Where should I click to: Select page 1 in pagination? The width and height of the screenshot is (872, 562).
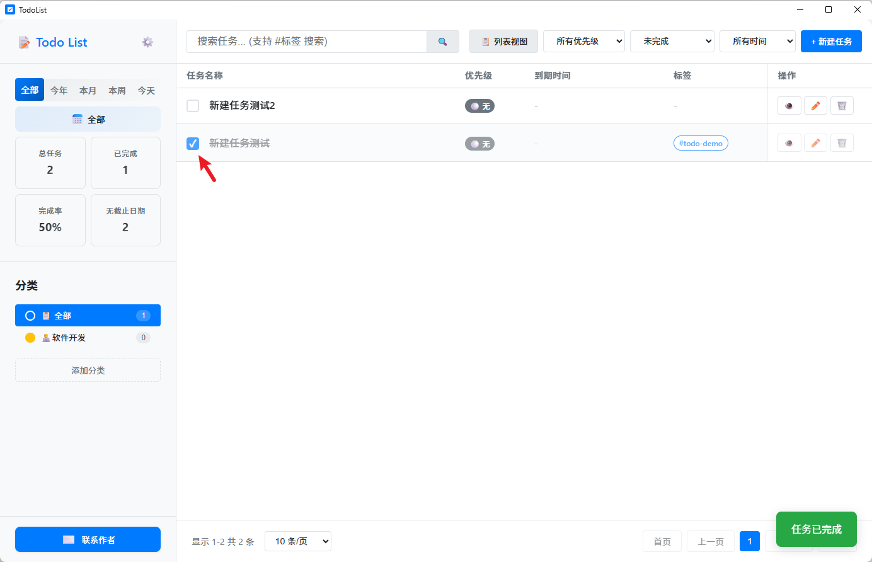(x=750, y=541)
